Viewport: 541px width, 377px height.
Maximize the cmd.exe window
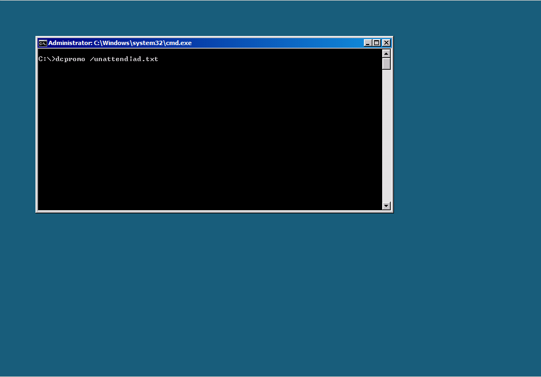point(377,43)
